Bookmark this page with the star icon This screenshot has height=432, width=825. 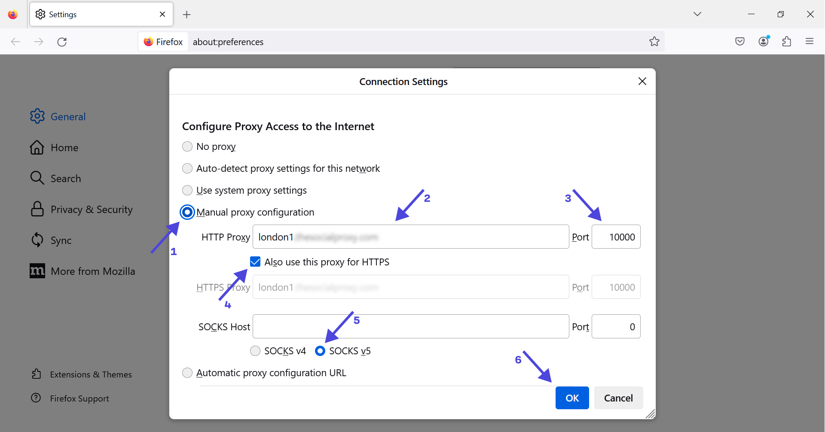click(x=654, y=42)
